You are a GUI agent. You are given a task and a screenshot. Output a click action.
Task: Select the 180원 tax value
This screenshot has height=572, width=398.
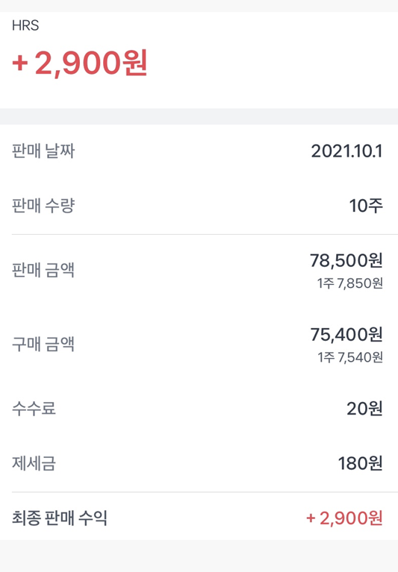(x=361, y=463)
